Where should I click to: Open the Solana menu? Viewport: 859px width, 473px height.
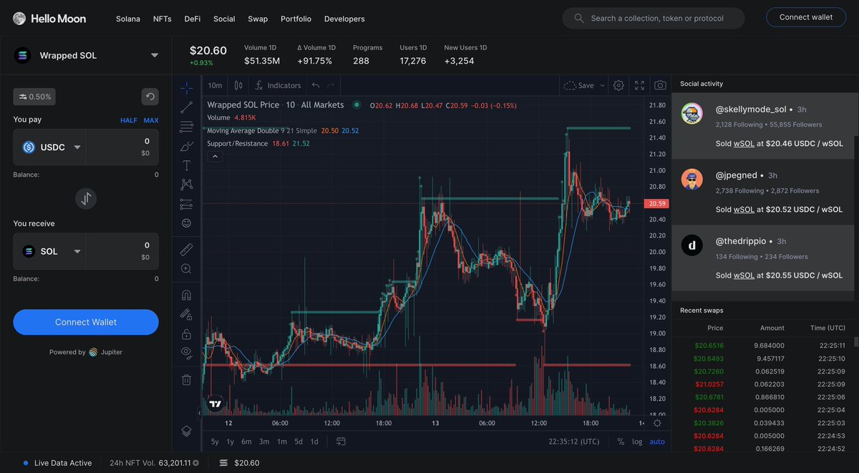(x=128, y=19)
